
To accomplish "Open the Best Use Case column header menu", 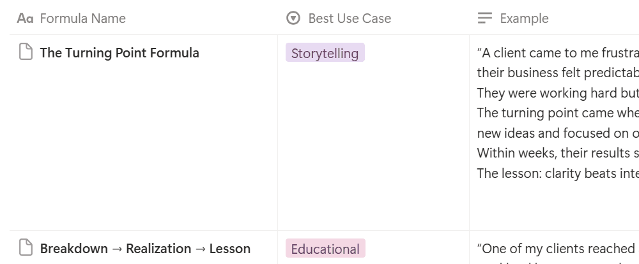I will 350,18.
